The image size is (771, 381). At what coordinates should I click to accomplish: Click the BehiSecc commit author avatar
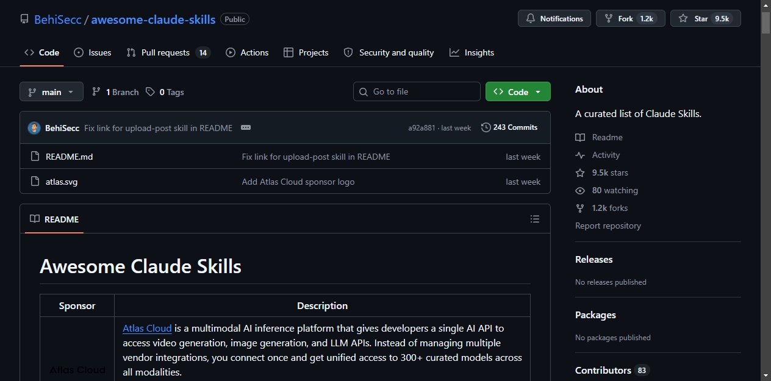(x=34, y=128)
